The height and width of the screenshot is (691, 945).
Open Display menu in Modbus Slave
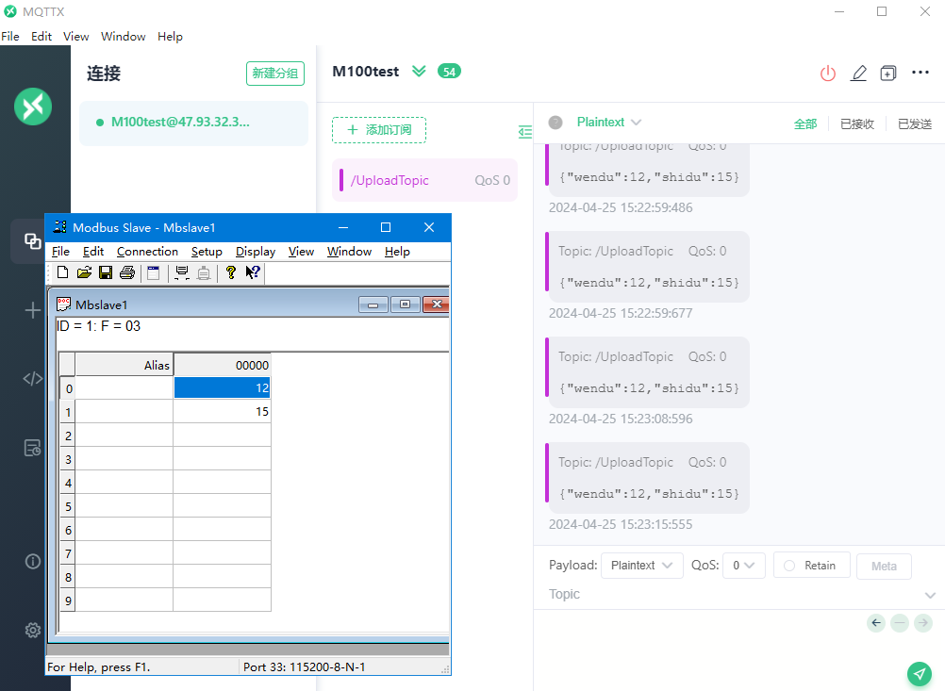(256, 251)
